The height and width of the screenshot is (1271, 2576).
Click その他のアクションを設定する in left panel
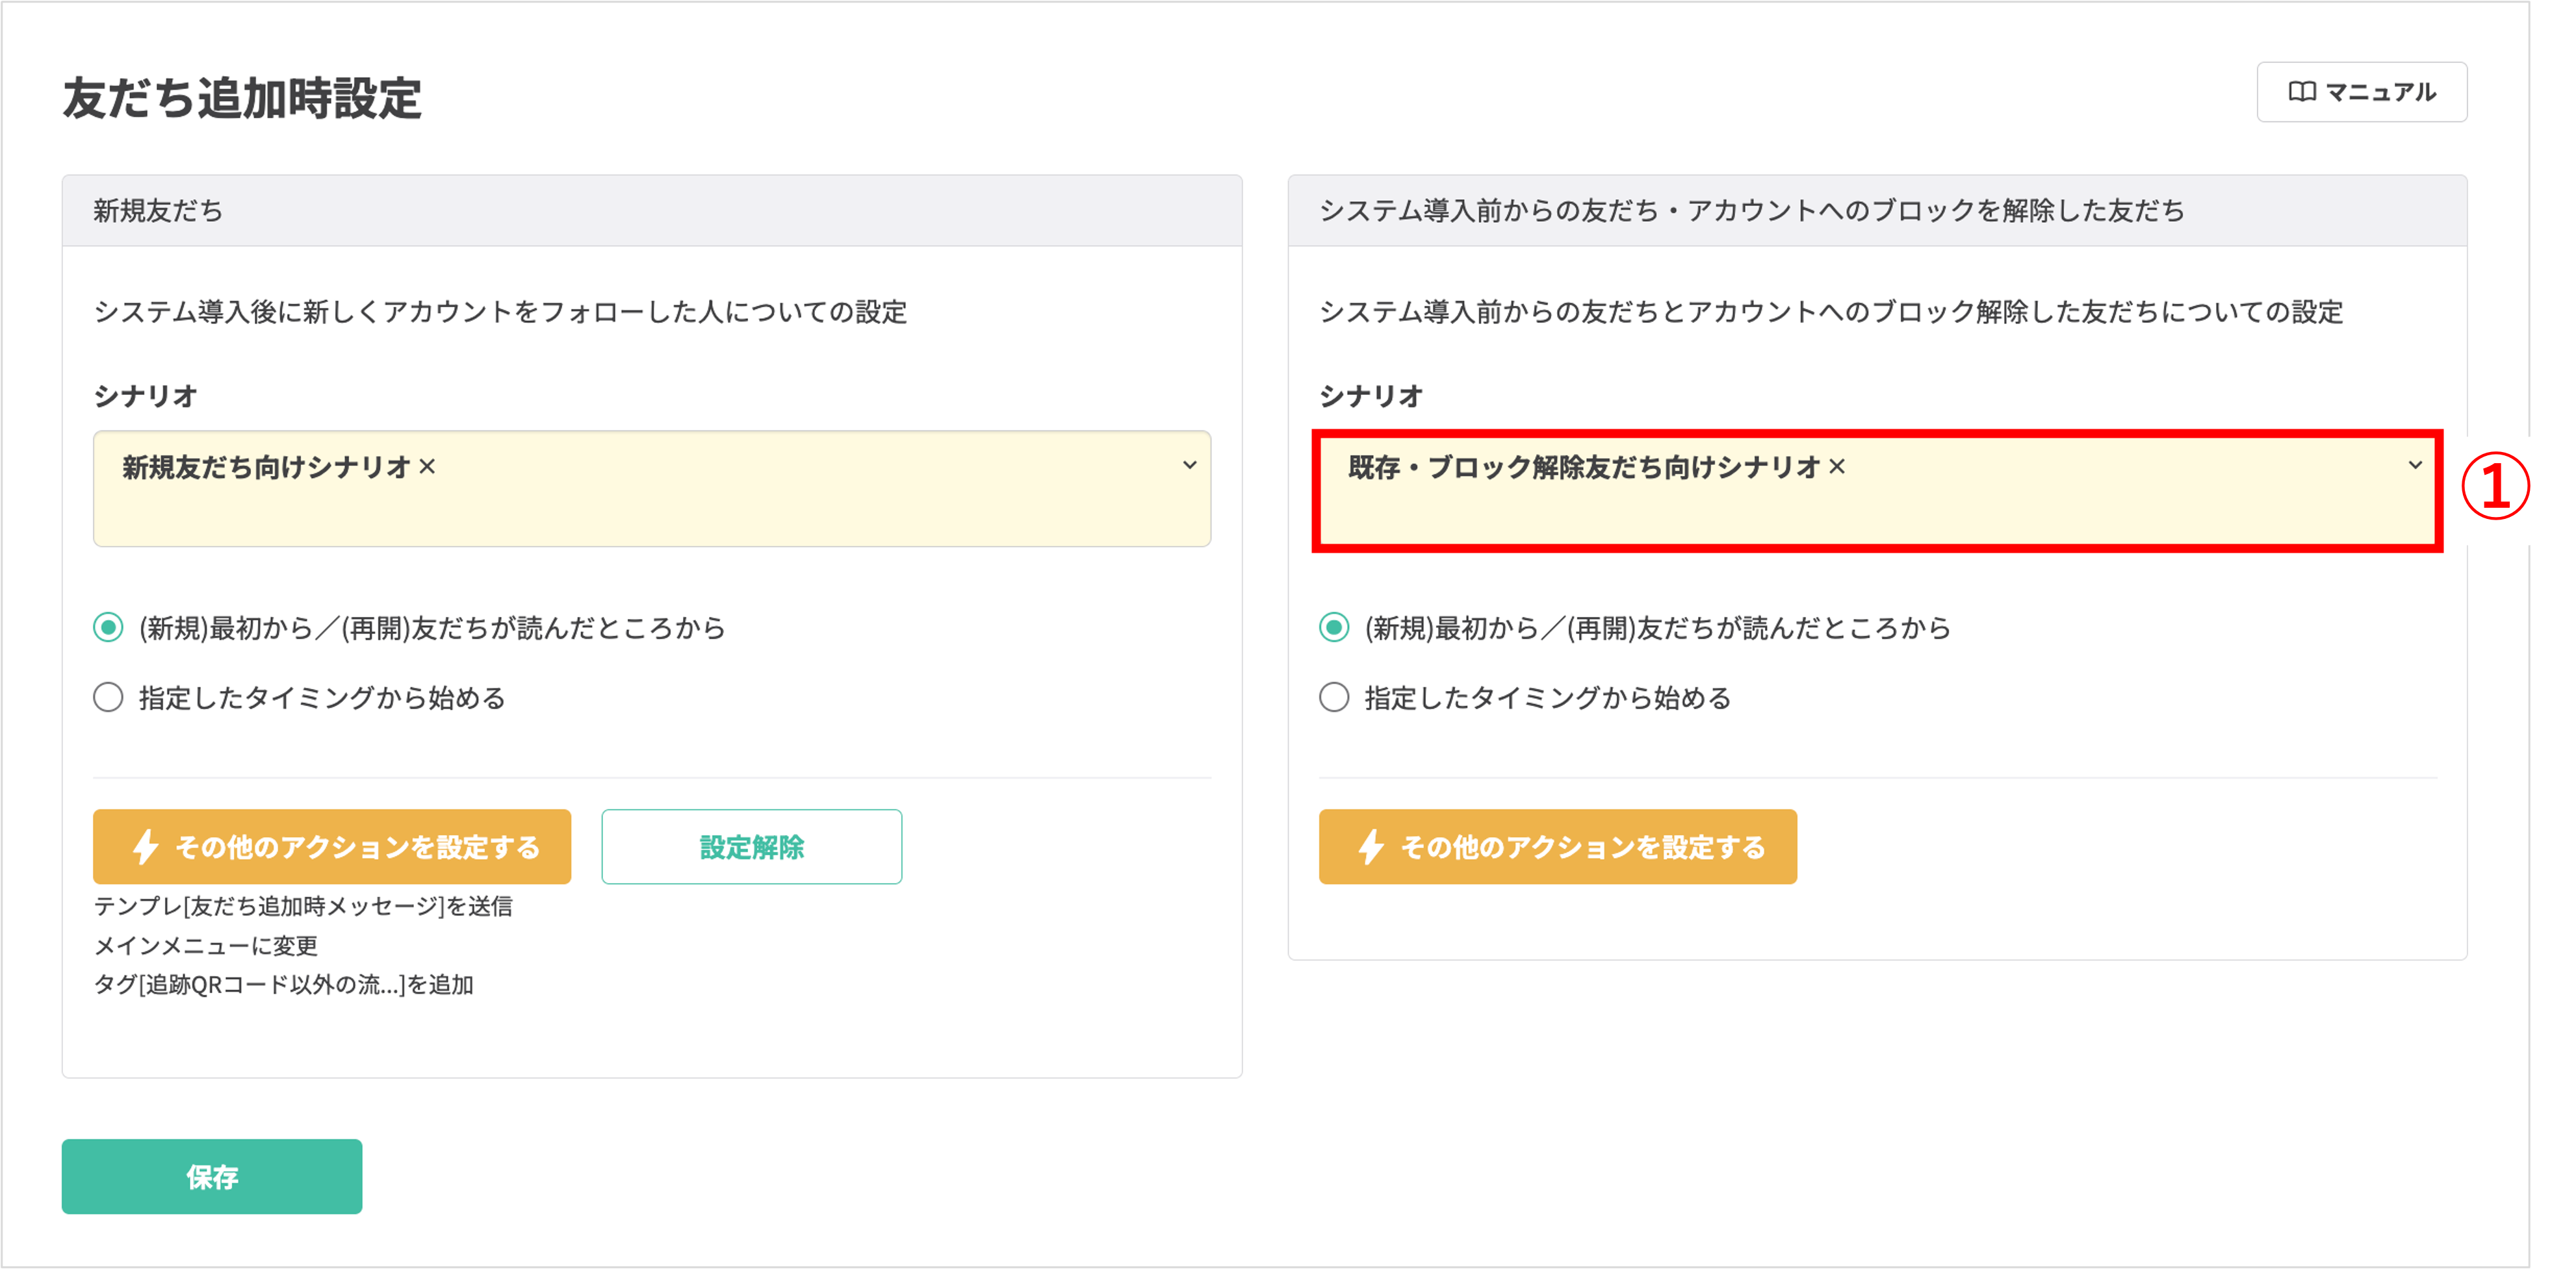[x=332, y=846]
